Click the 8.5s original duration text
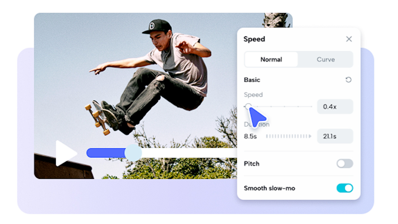398x224 pixels. 250,136
